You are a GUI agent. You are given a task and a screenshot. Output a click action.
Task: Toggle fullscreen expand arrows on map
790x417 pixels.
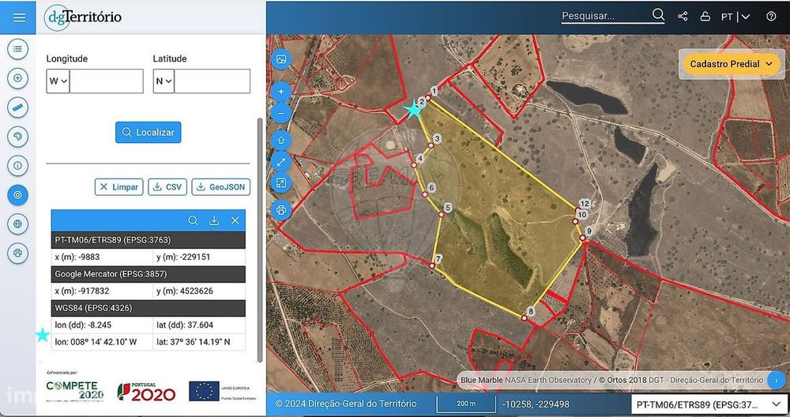pos(281,162)
